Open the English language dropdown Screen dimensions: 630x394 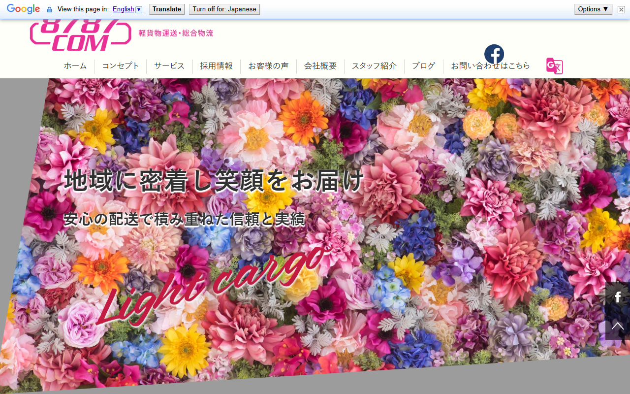click(x=127, y=9)
